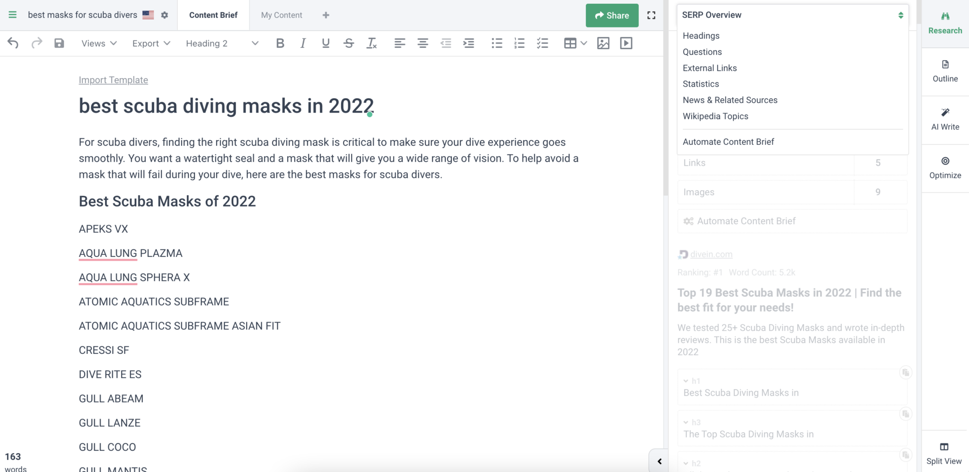Image resolution: width=969 pixels, height=472 pixels.
Task: Click the dimmed Automate Content Brief button
Action: [793, 221]
